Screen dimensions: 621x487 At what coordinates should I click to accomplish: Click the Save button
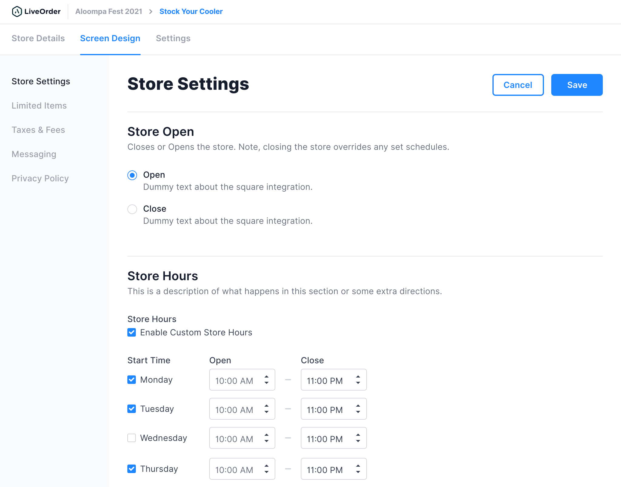[x=577, y=85]
